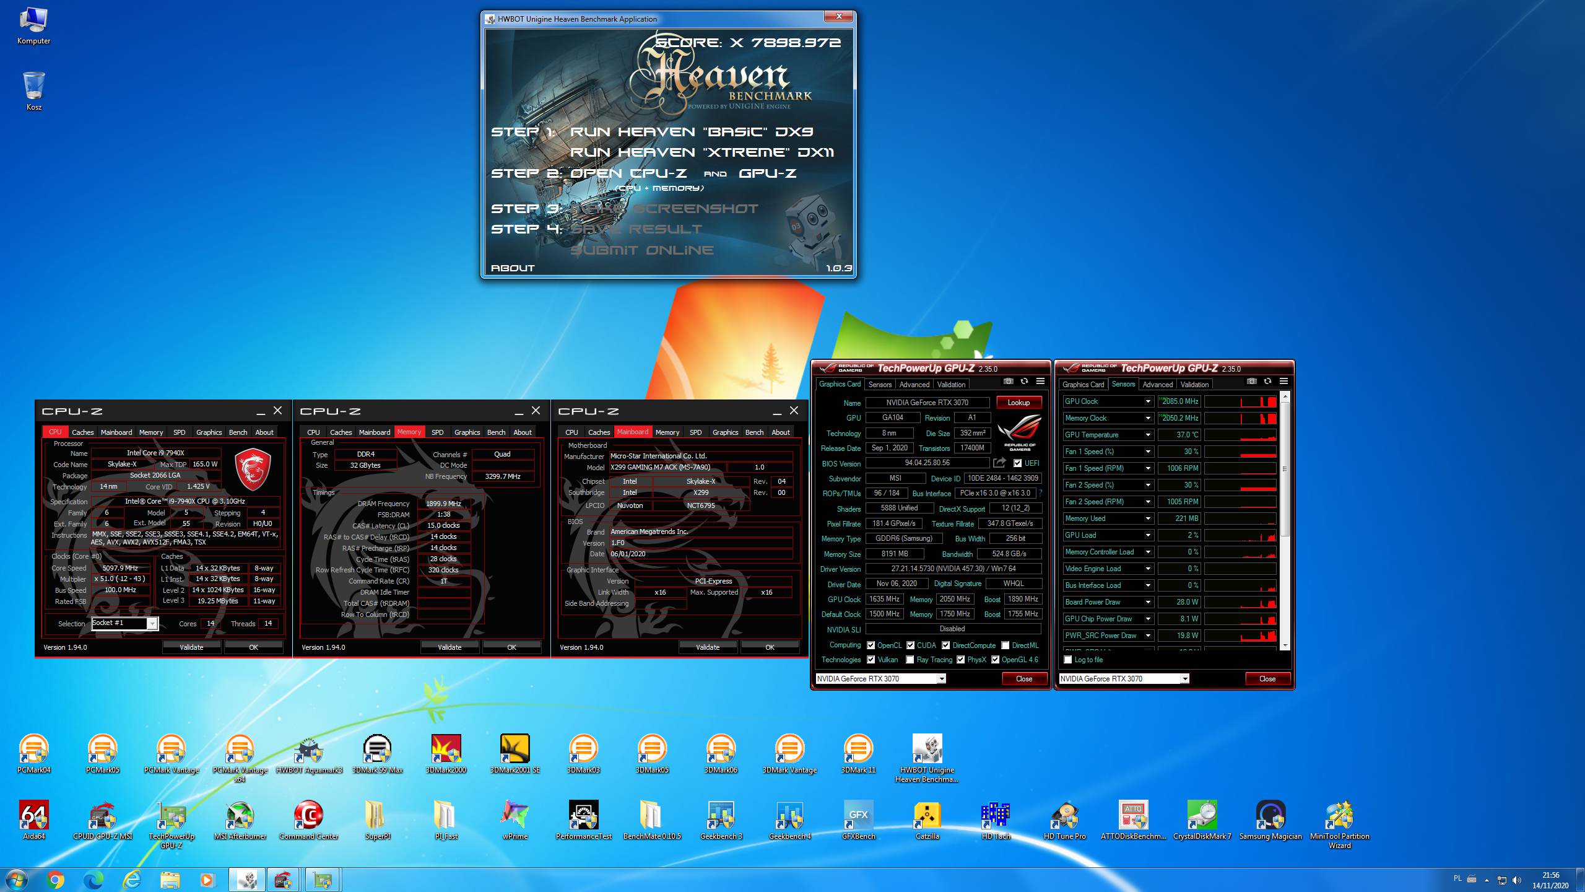Open the Geekbench 4 shortcut
Image resolution: width=1585 pixels, height=892 pixels.
coord(789,820)
